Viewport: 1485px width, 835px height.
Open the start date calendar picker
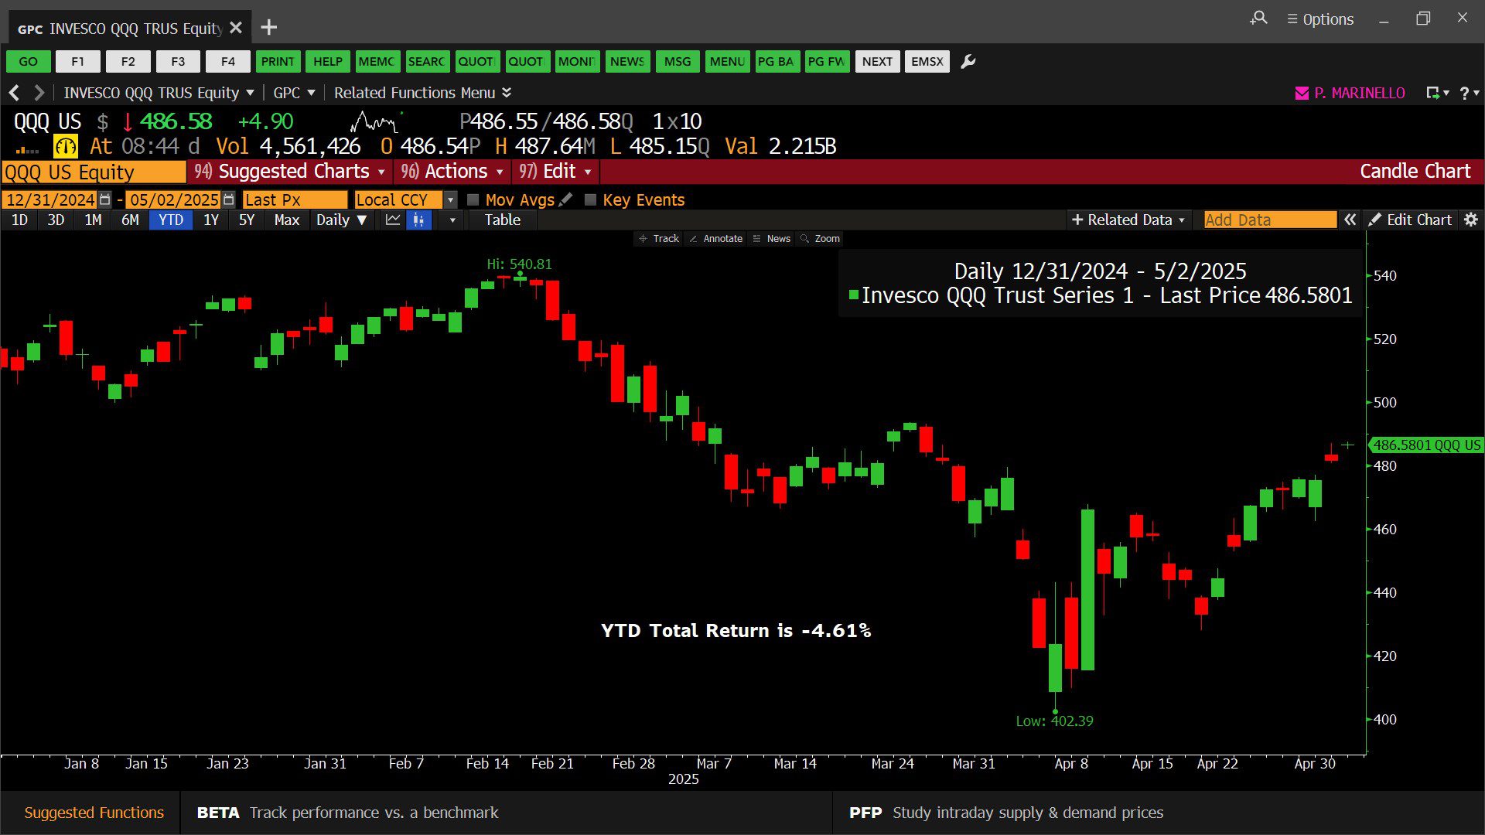coord(105,199)
